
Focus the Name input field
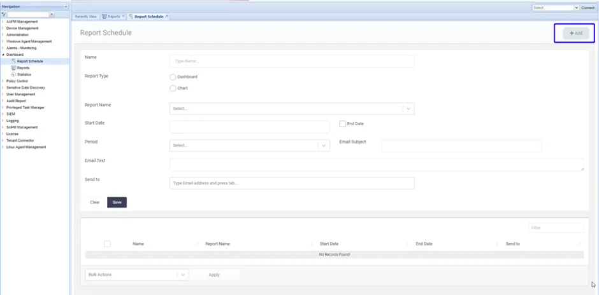(x=292, y=61)
